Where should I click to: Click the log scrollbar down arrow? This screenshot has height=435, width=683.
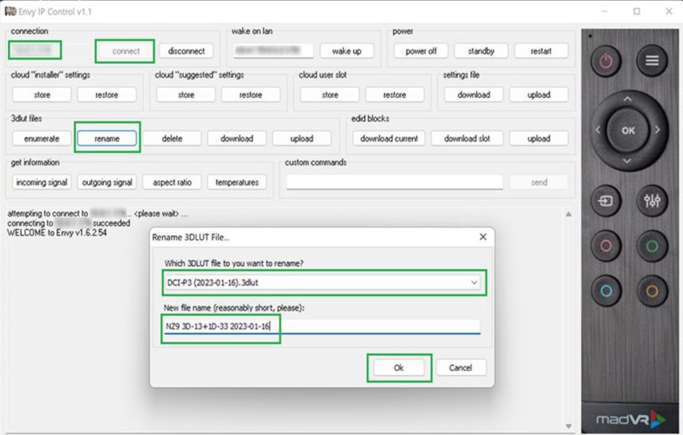568,426
